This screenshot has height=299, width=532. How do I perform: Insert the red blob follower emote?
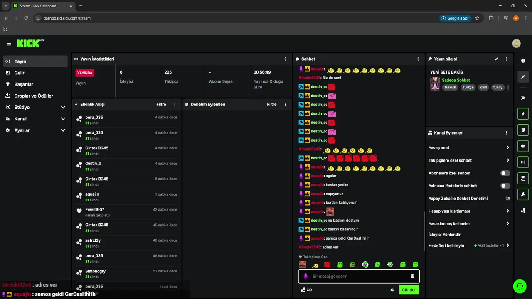click(x=328, y=265)
